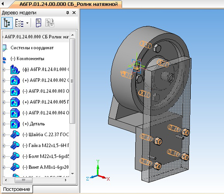This screenshot has width=224, height=194.
Task: Select the (-) Гайка М22х1,5-6Н row
Action: [x=46, y=145]
